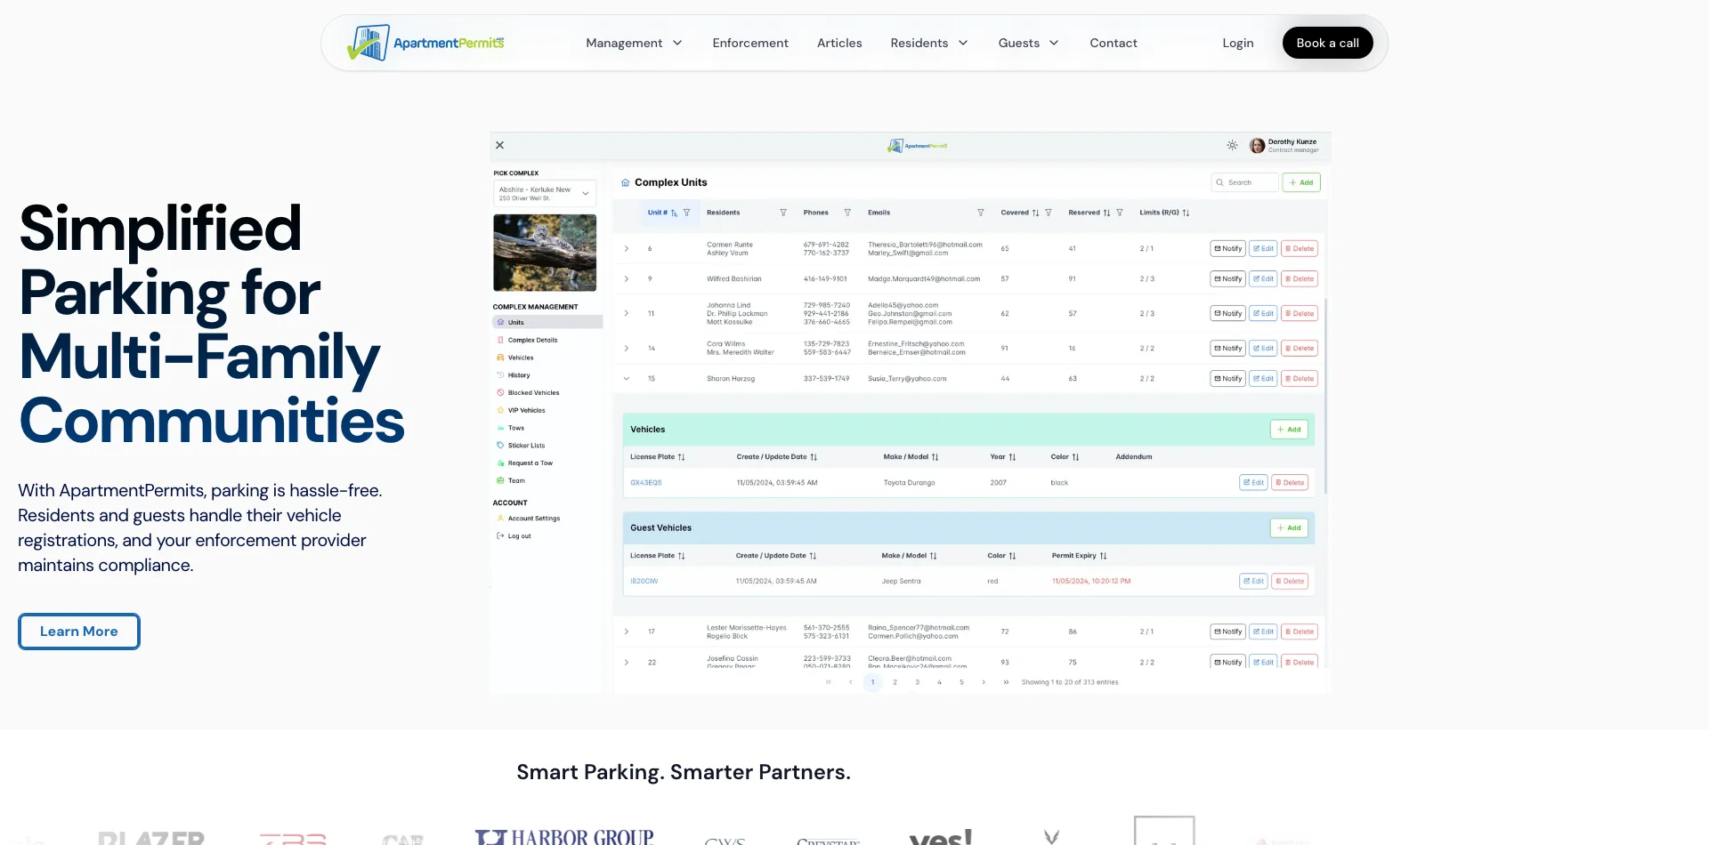This screenshot has height=845, width=1709.
Task: Toggle the ascending sort on Covered column
Action: click(1034, 213)
